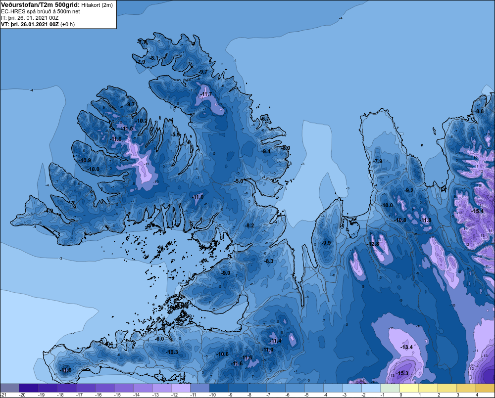Click the "(+0 h)" forecast offset text
This screenshot has height=398, width=495.
click(67, 24)
